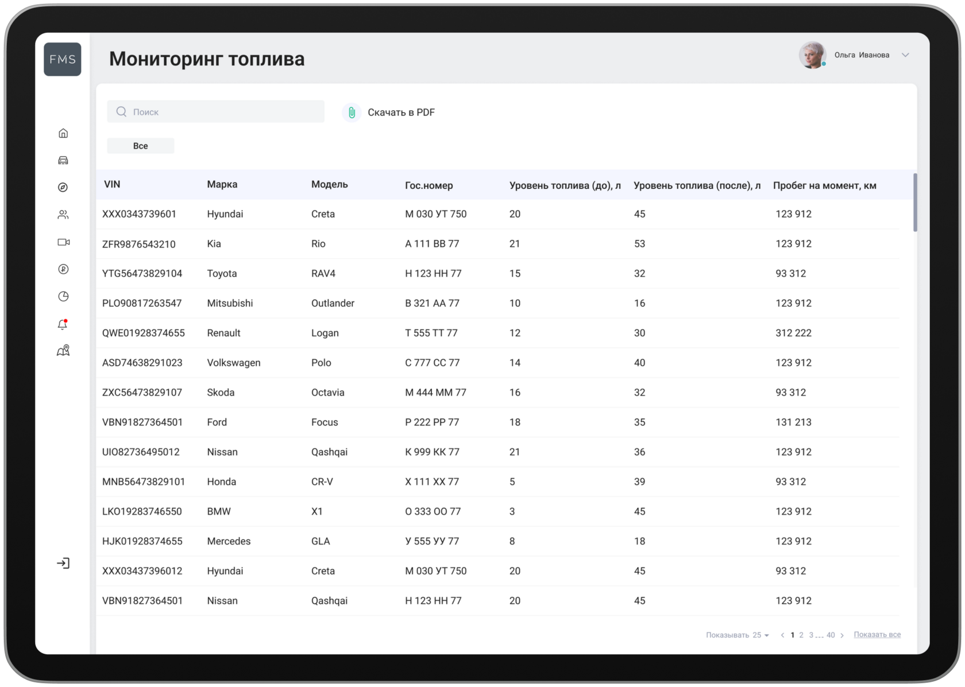
Task: Open the home icon in sidebar
Action: (63, 133)
